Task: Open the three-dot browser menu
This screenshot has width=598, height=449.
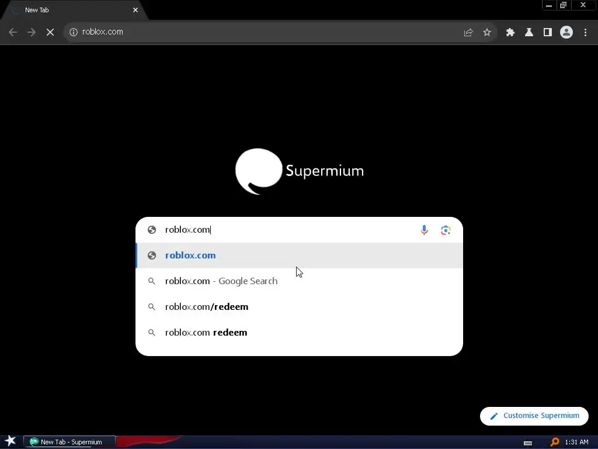Action: click(x=585, y=33)
